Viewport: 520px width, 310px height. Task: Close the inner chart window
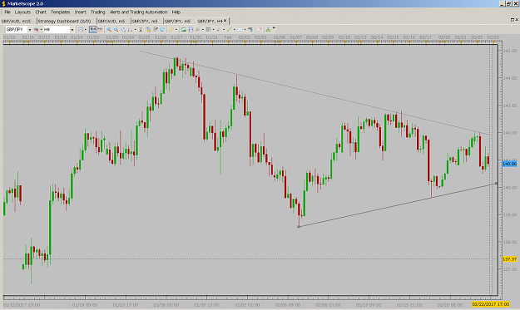tap(517, 20)
